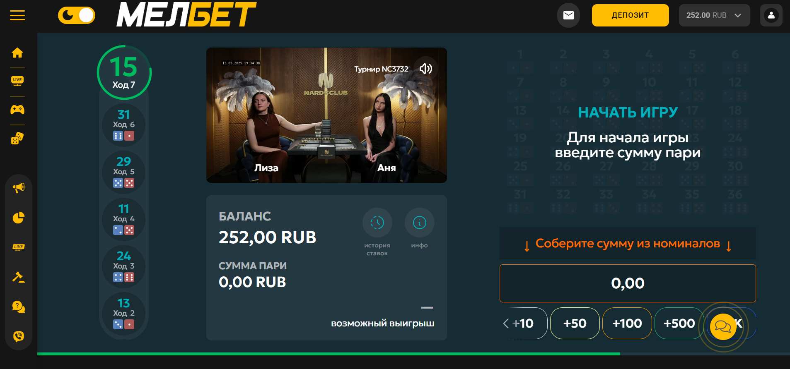Open the live chat support bubble
The height and width of the screenshot is (369, 790).
[723, 327]
